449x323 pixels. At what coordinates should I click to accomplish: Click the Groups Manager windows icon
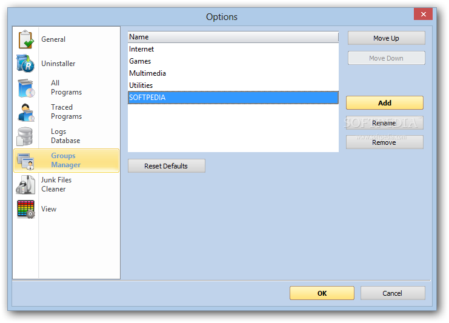point(26,161)
